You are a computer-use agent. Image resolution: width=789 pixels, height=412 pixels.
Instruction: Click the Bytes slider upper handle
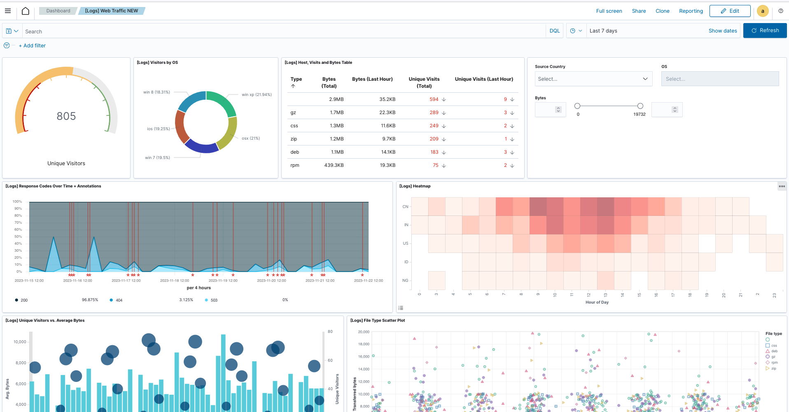click(640, 106)
